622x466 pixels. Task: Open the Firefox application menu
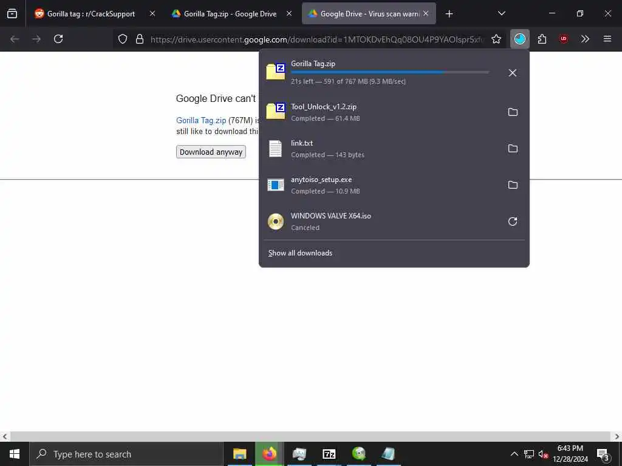tap(607, 39)
